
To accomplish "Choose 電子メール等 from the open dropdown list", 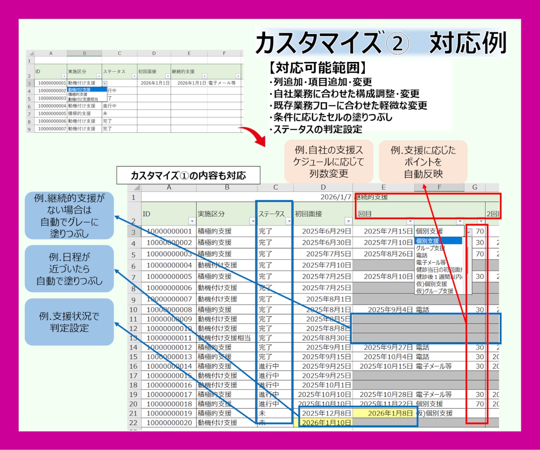I will pos(439,262).
